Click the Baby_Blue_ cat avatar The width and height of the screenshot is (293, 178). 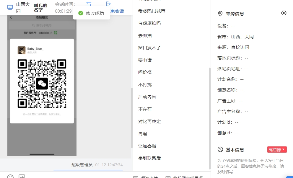[22, 50]
